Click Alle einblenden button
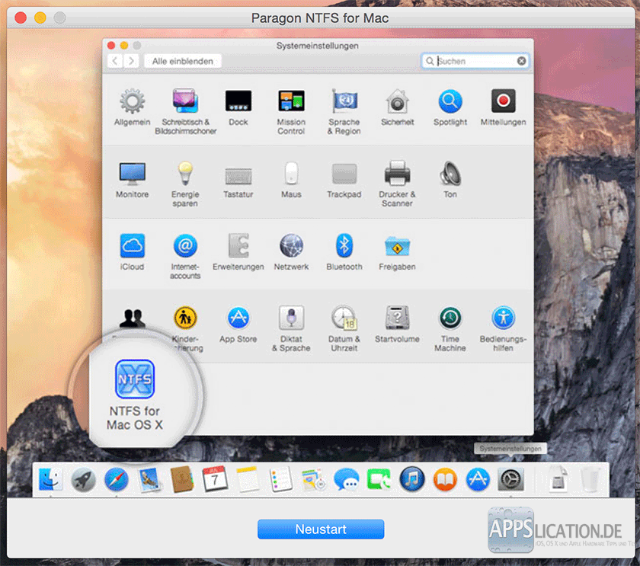The height and width of the screenshot is (566, 640). click(182, 61)
